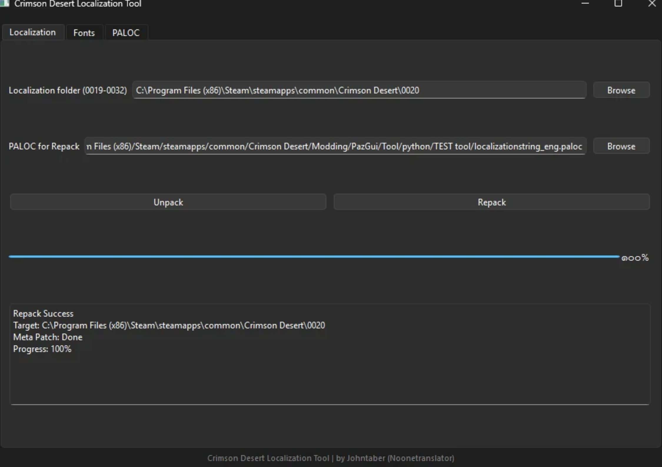Open the PALOC tab
The width and height of the screenshot is (662, 467).
coord(126,32)
